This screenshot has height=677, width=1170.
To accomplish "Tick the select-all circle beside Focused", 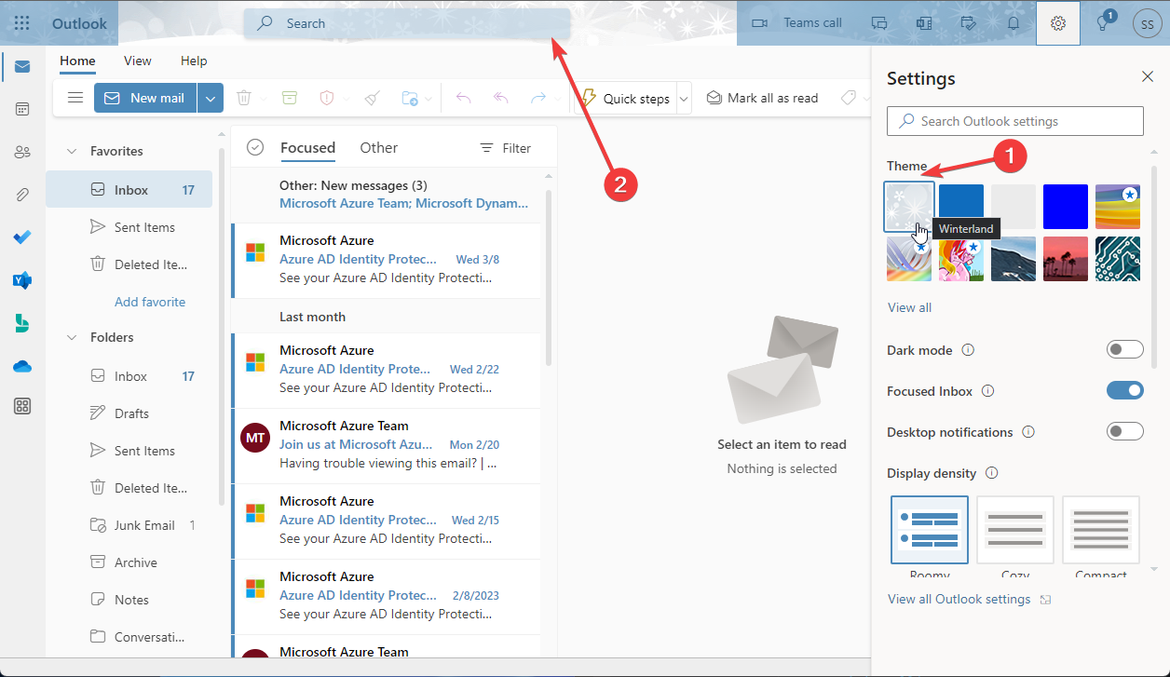I will click(255, 147).
